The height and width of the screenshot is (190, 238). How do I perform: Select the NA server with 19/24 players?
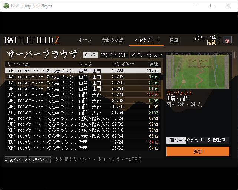[83, 118]
